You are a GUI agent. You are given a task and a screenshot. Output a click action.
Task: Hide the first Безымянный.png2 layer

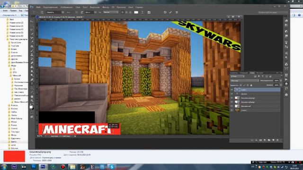(x=232, y=98)
